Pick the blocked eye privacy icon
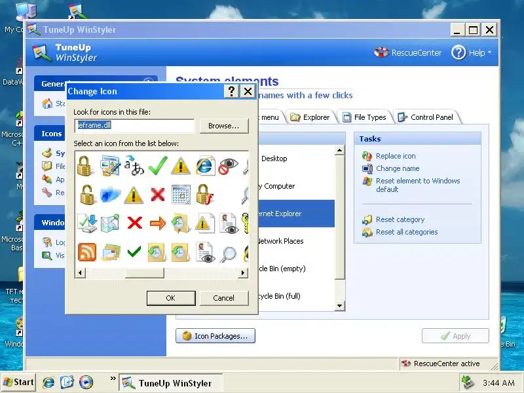Viewport: 524px width, 393px height. coord(228,166)
